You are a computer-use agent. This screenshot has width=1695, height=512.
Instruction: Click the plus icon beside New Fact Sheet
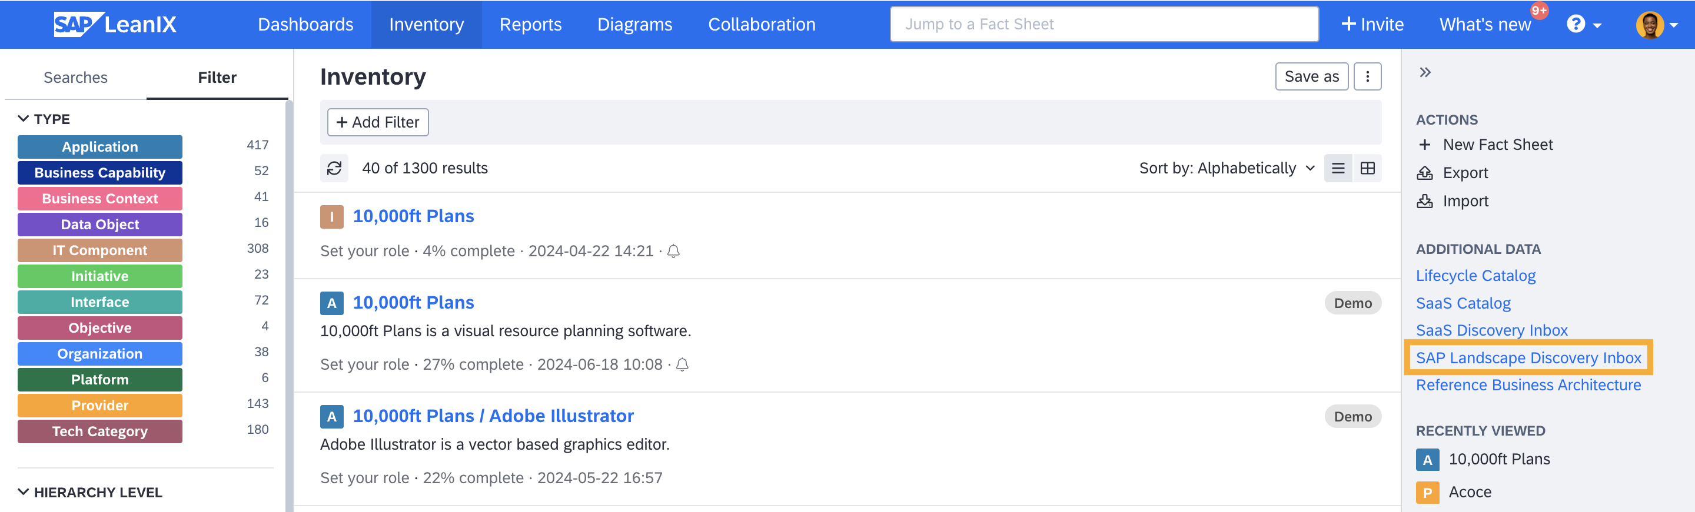[x=1424, y=145]
